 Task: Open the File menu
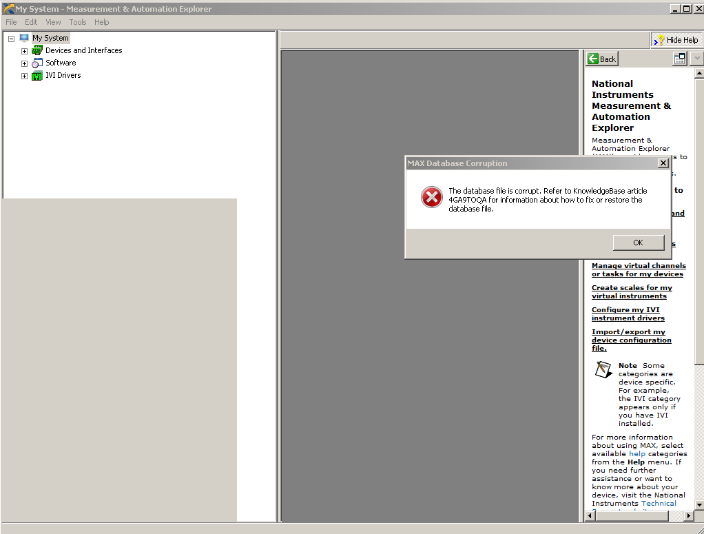(11, 22)
